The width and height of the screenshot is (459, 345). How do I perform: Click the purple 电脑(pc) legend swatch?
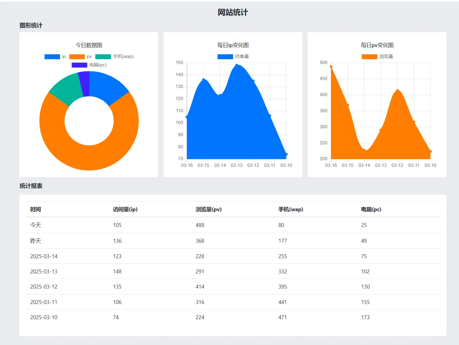point(79,65)
